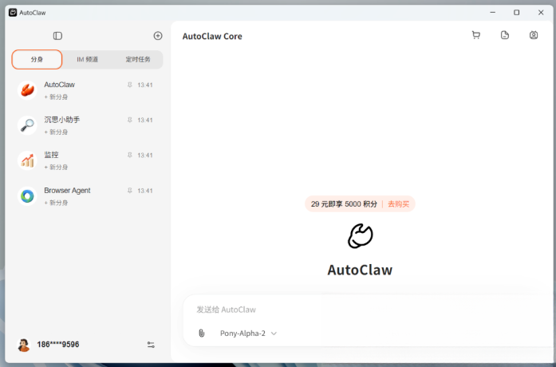Image resolution: width=556 pixels, height=367 pixels.
Task: Click the magnifier avatar of 沉思小助手
Action: tap(27, 125)
